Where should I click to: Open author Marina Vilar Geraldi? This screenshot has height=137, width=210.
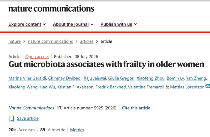[27, 78]
